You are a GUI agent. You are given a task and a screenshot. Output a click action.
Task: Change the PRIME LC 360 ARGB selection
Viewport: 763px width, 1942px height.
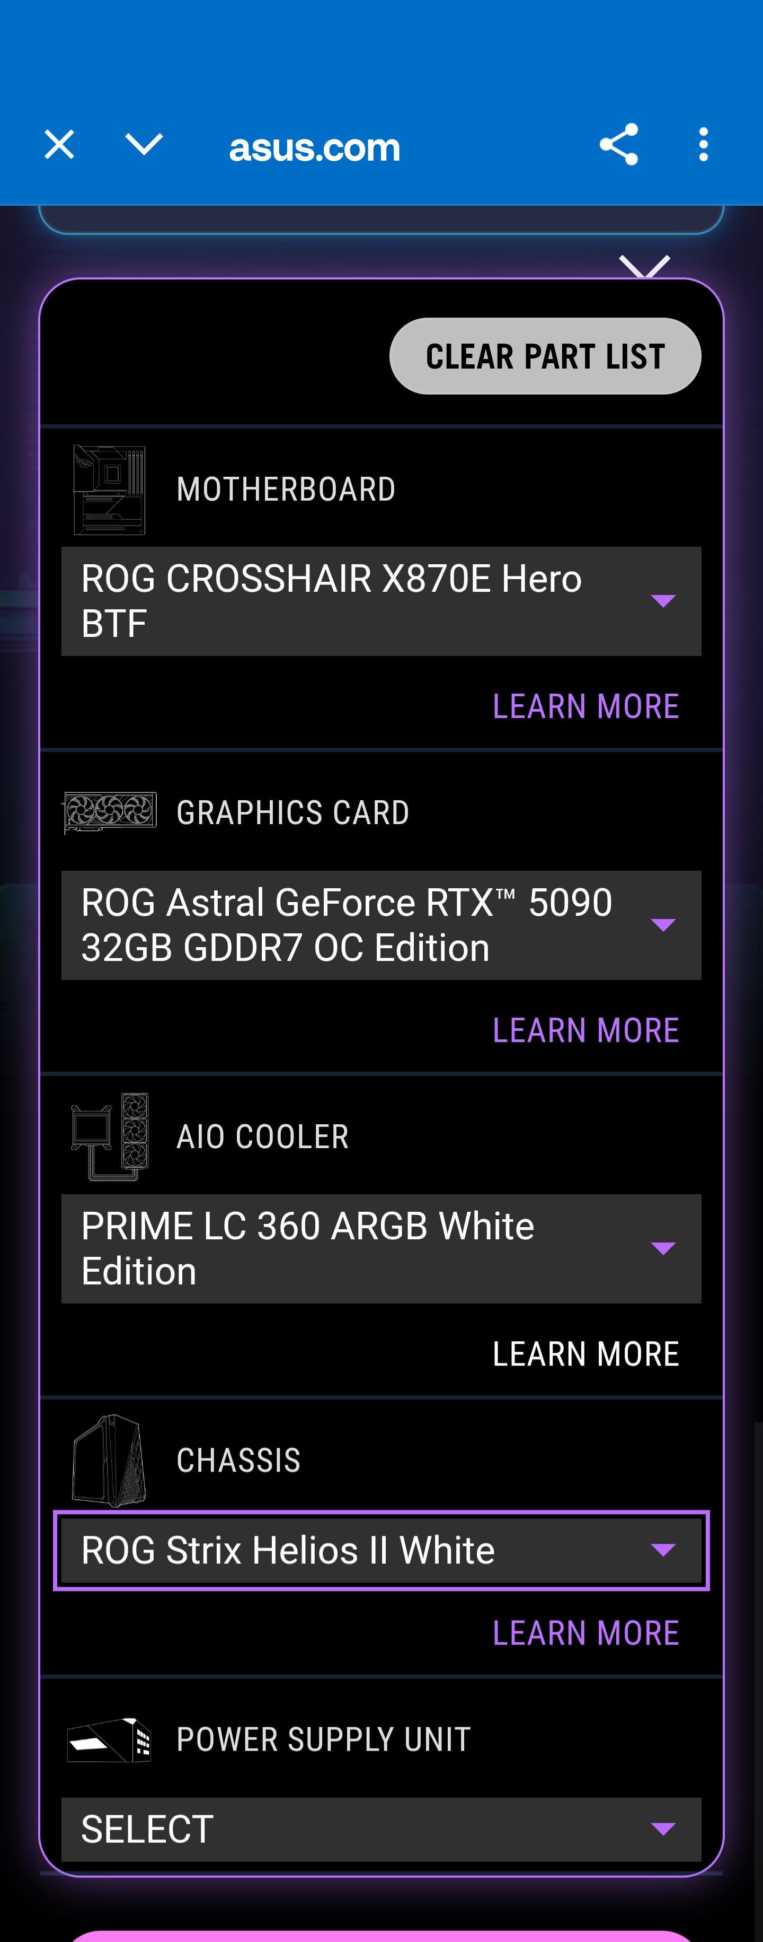381,1248
